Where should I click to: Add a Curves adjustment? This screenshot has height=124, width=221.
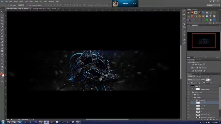(x=199, y=64)
